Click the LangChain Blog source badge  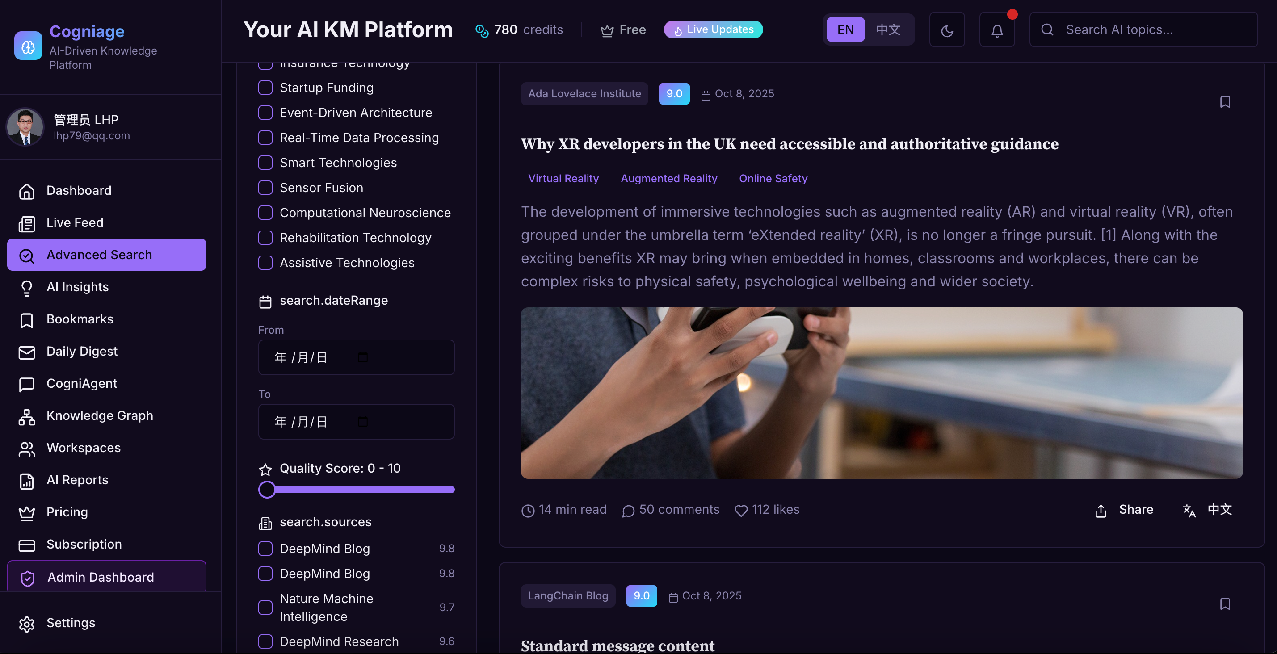click(567, 596)
